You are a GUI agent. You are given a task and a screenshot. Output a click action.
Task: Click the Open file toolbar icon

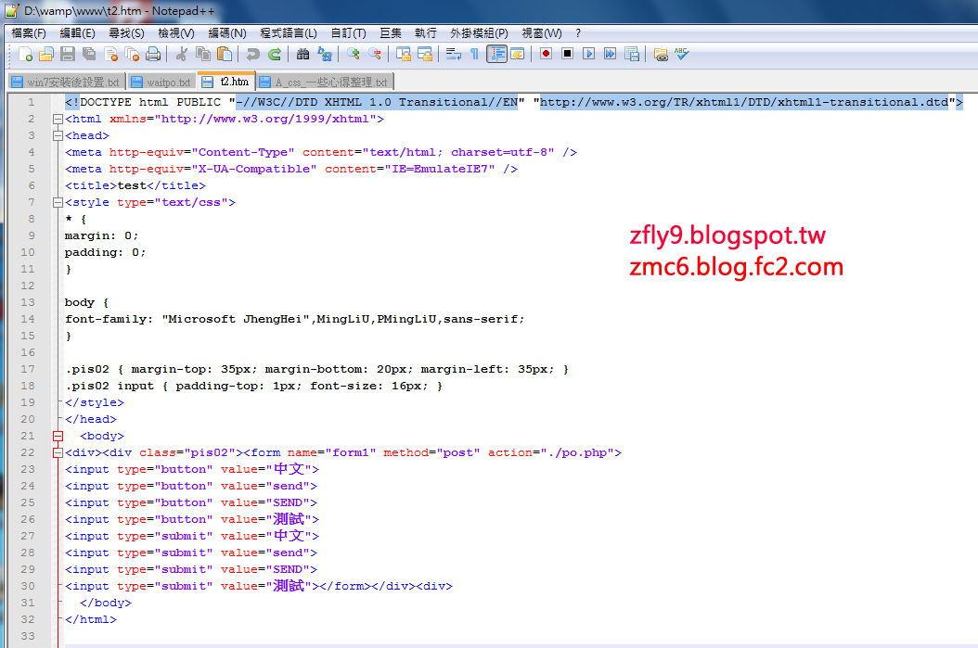click(x=46, y=54)
